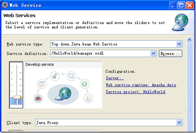Open Service project: HelloWorld link
This screenshot has height=133, width=196.
point(136,92)
